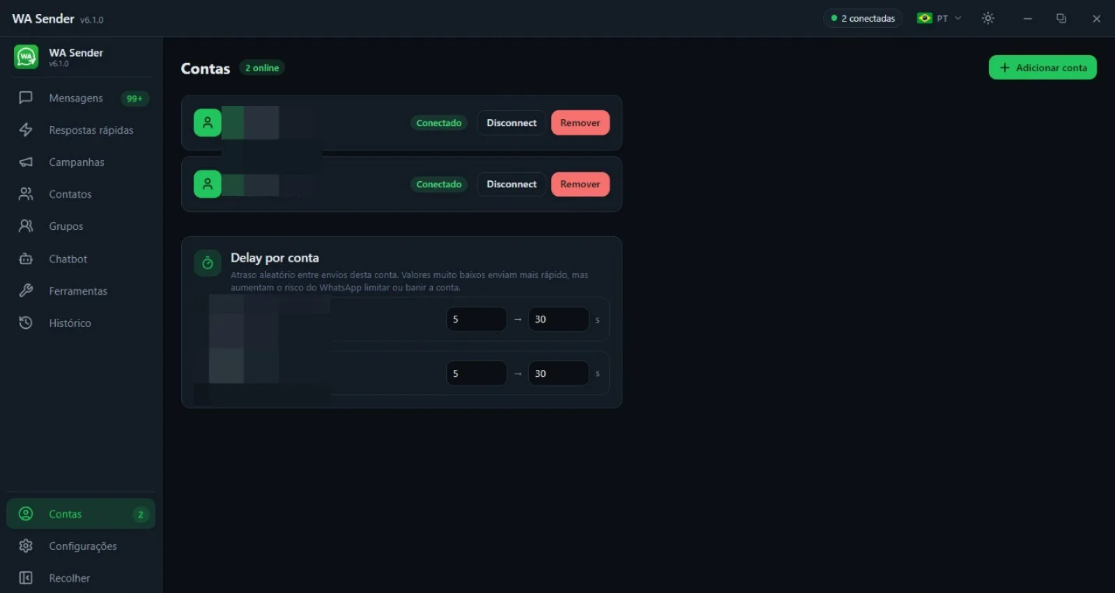Image resolution: width=1115 pixels, height=593 pixels.
Task: Click the 2 conectadas status indicator
Action: [x=863, y=18]
